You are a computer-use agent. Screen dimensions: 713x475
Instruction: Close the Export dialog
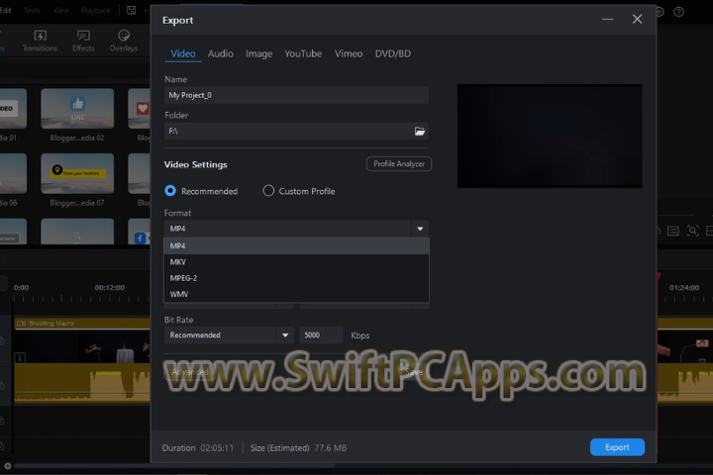637,19
